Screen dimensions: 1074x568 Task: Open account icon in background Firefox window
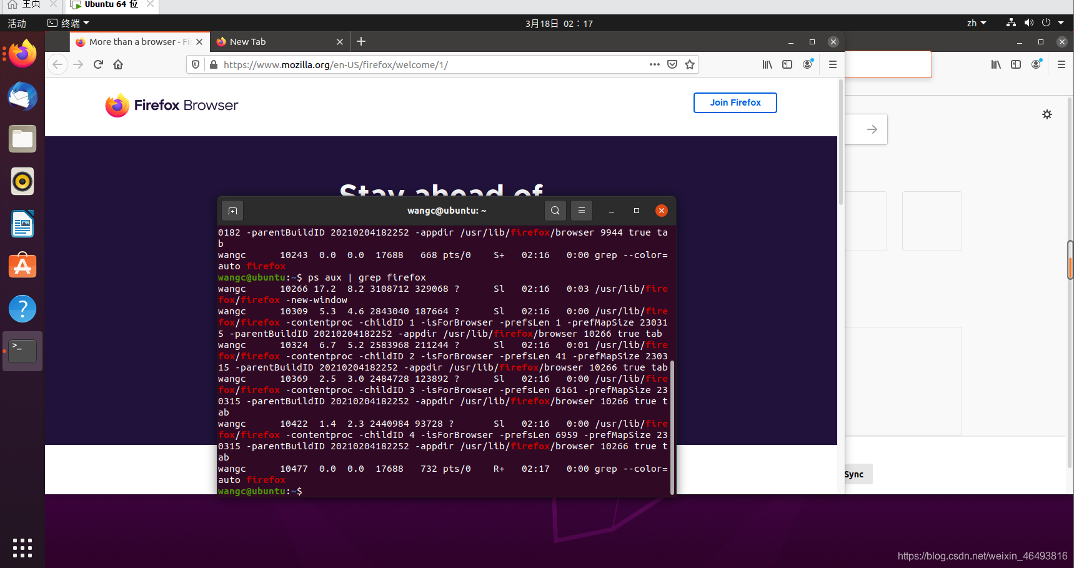[1037, 64]
